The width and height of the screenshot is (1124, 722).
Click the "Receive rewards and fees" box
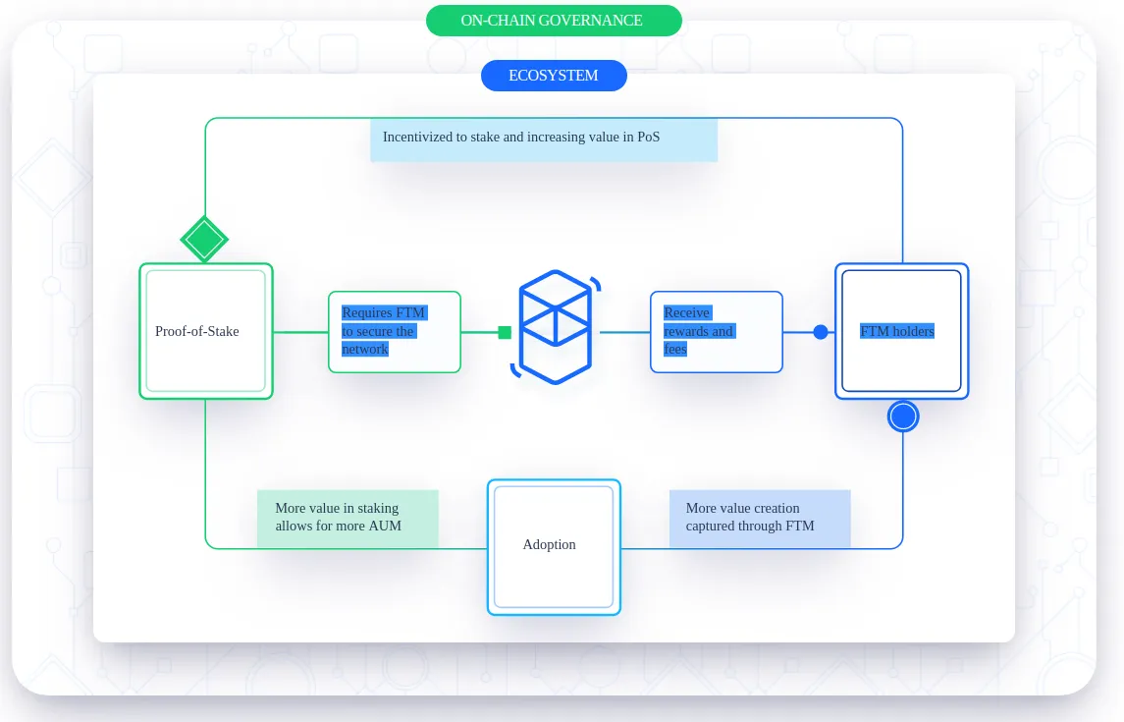click(716, 332)
